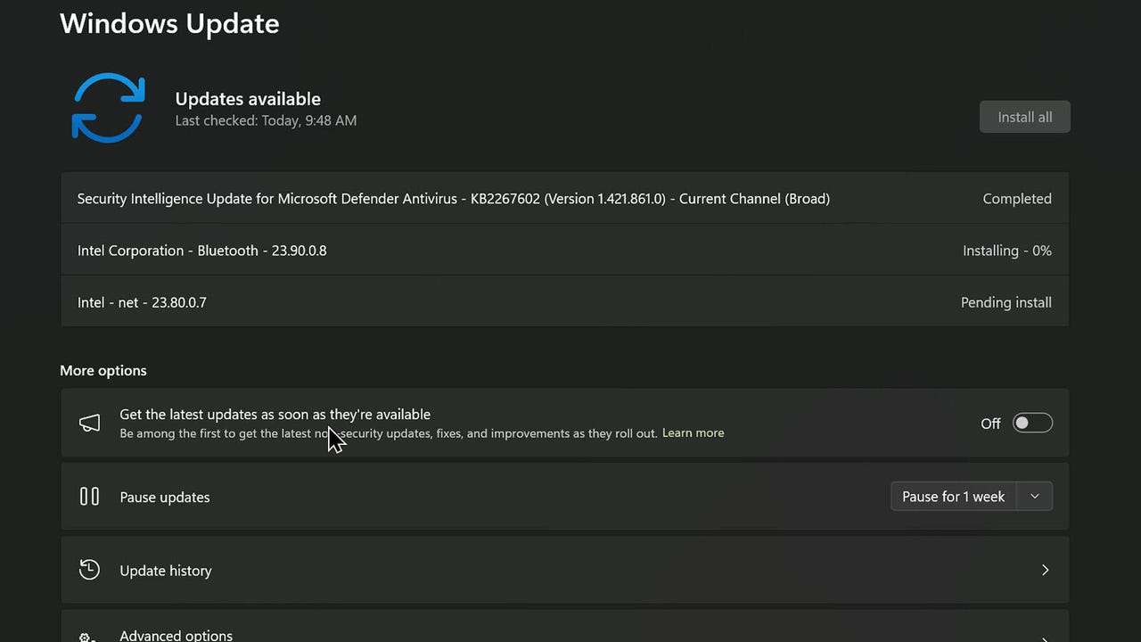Click the Completed status text
This screenshot has height=642, width=1141.
click(1017, 199)
